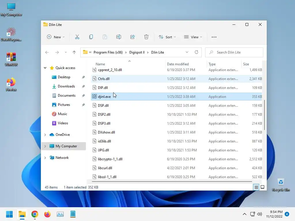The width and height of the screenshot is (295, 221).
Task: Click the Cut scissors icon
Action: tap(77, 37)
